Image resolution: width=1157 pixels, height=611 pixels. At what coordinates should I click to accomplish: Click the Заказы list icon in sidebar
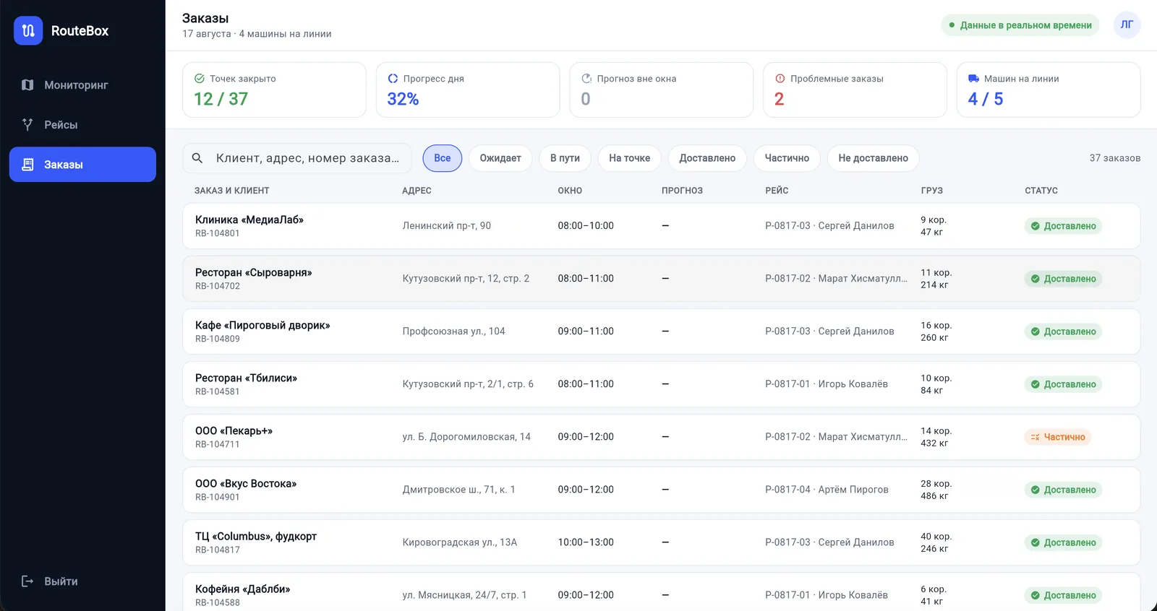[27, 165]
